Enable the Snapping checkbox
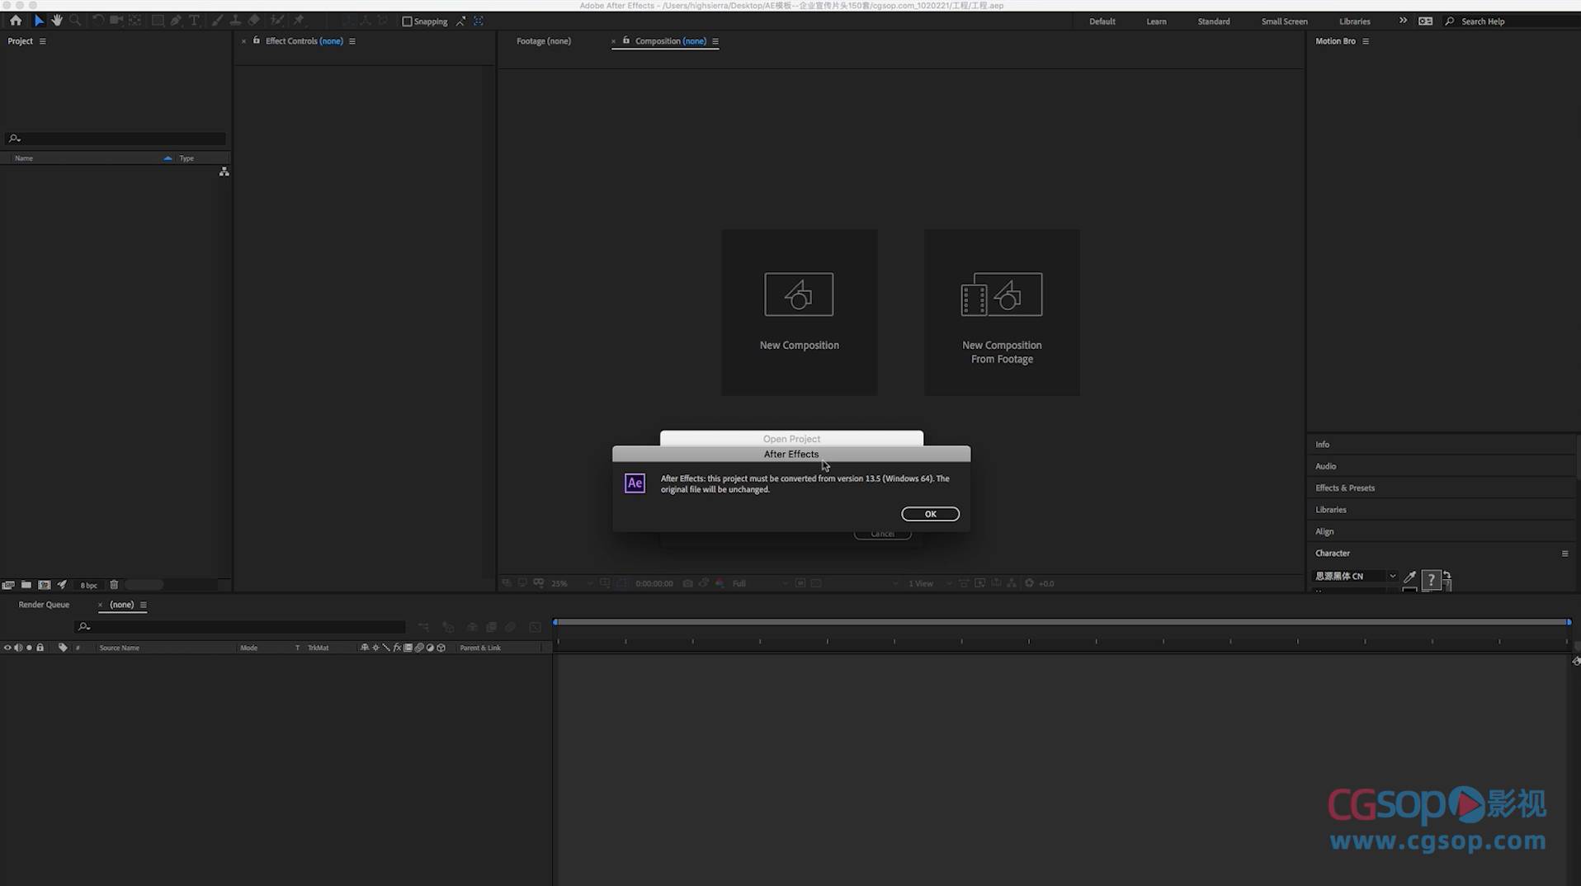 [407, 21]
